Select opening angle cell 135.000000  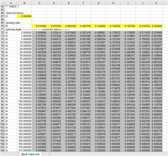click(x=24, y=124)
